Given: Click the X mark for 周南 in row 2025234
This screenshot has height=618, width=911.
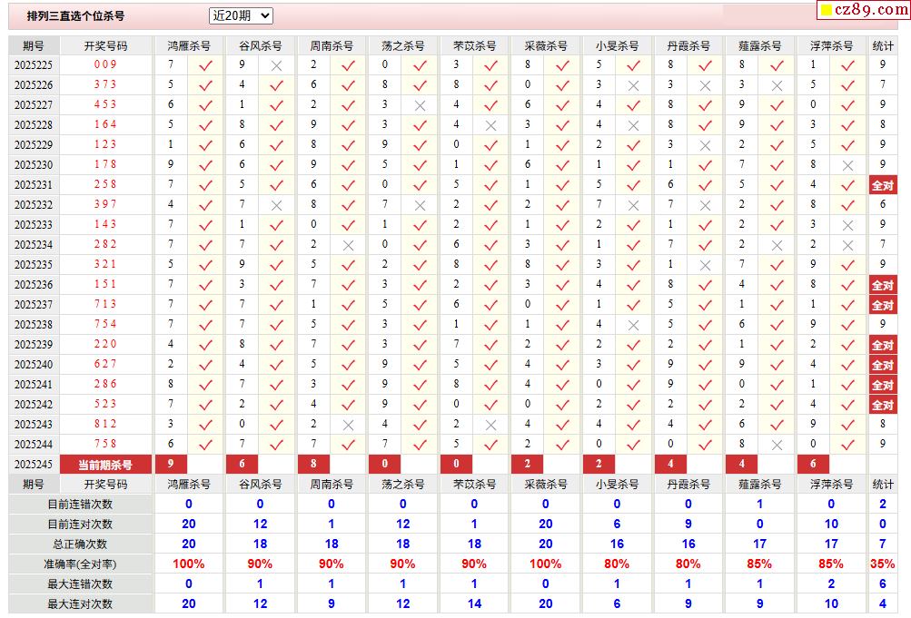Looking at the screenshot, I should click(348, 245).
